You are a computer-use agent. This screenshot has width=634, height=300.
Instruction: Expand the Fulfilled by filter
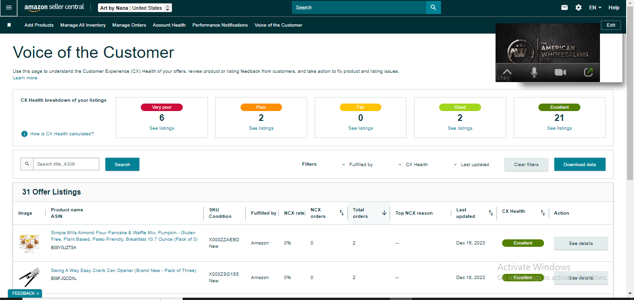[x=358, y=164]
